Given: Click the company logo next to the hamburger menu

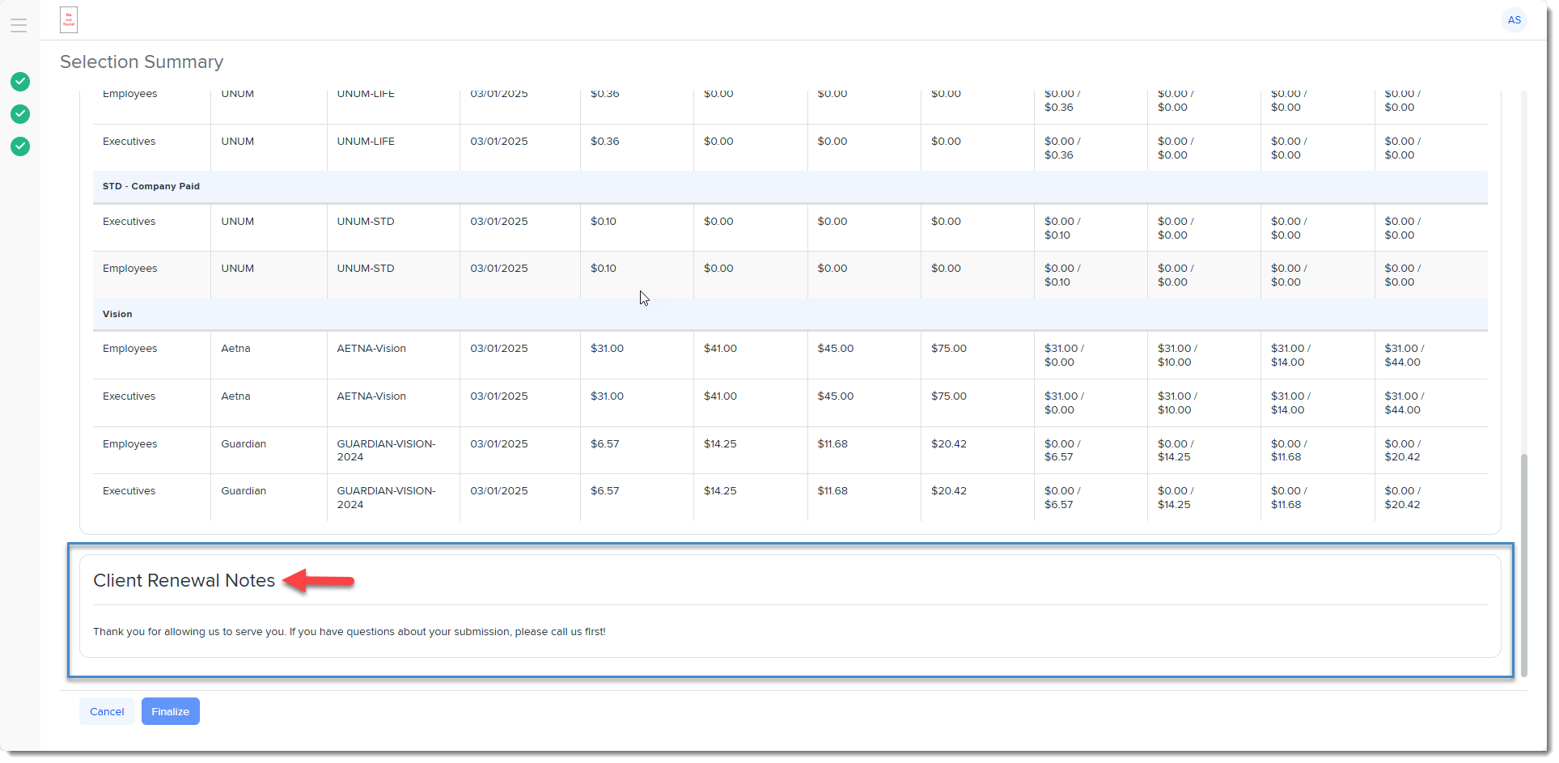Looking at the screenshot, I should click(x=69, y=20).
